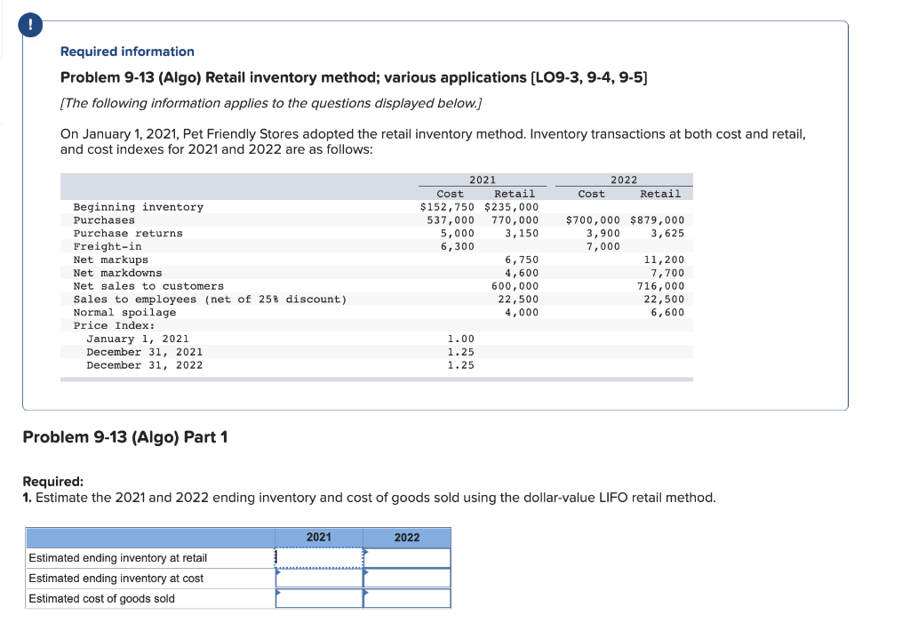Click the triangle marker on 2021 cost cell
This screenshot has width=910, height=631.
277,572
